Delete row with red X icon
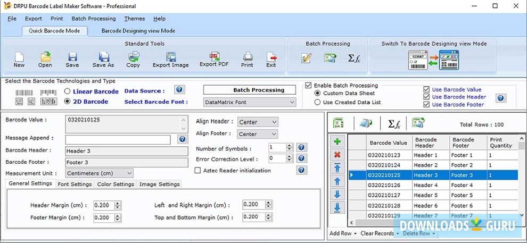527x243 pixels. click(x=337, y=155)
